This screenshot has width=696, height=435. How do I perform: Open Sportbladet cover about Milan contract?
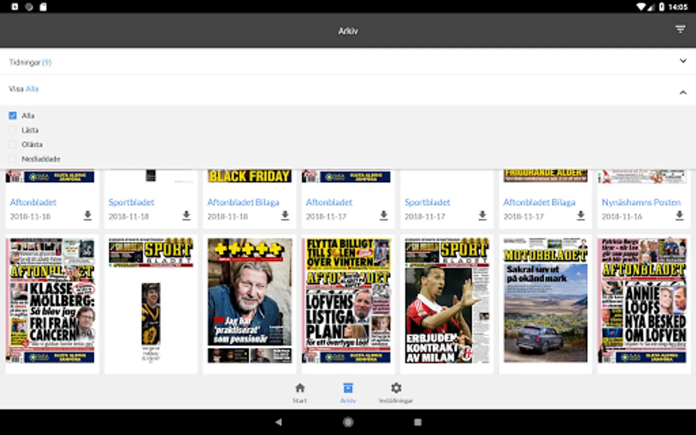(447, 300)
